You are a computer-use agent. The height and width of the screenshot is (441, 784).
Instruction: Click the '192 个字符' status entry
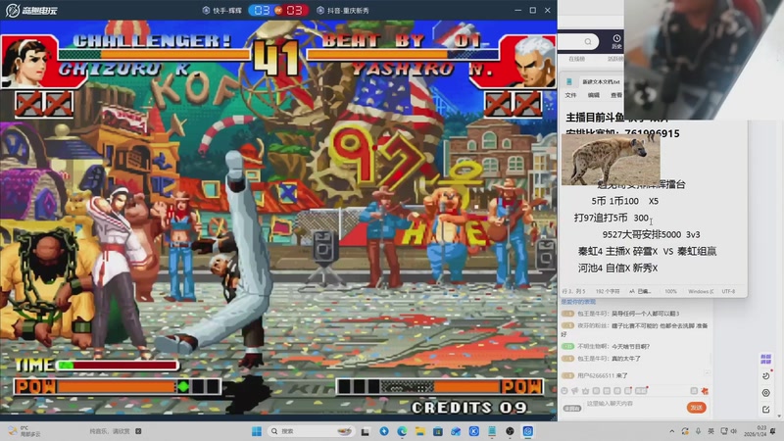point(608,291)
